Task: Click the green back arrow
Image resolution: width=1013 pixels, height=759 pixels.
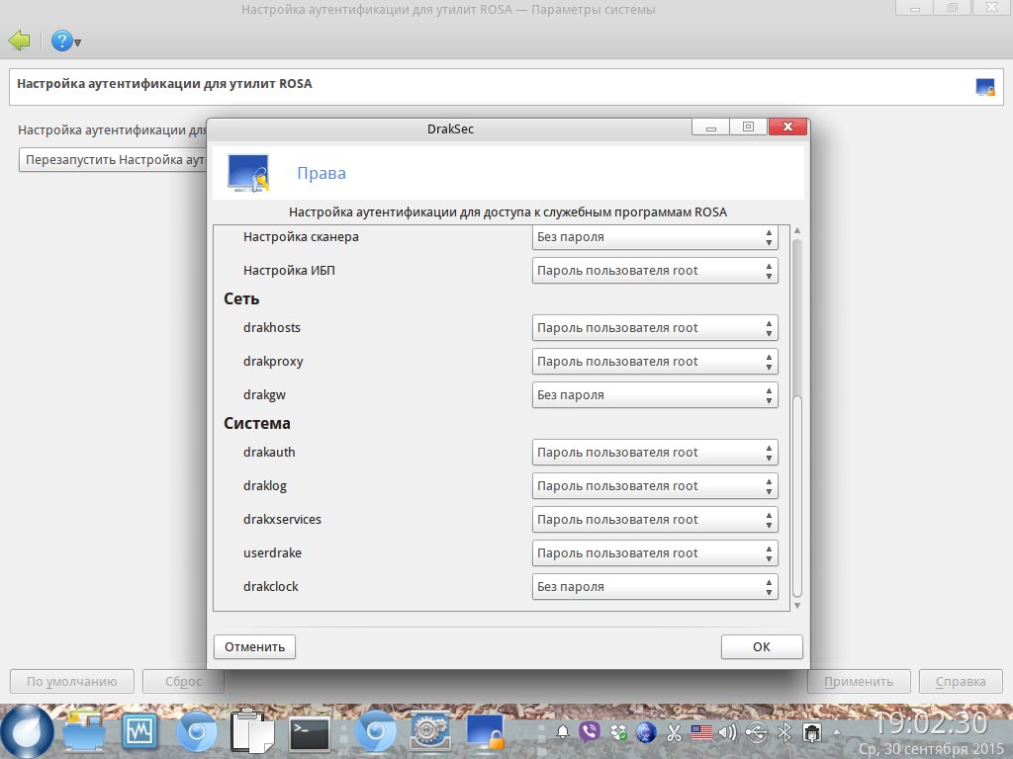Action: point(20,41)
